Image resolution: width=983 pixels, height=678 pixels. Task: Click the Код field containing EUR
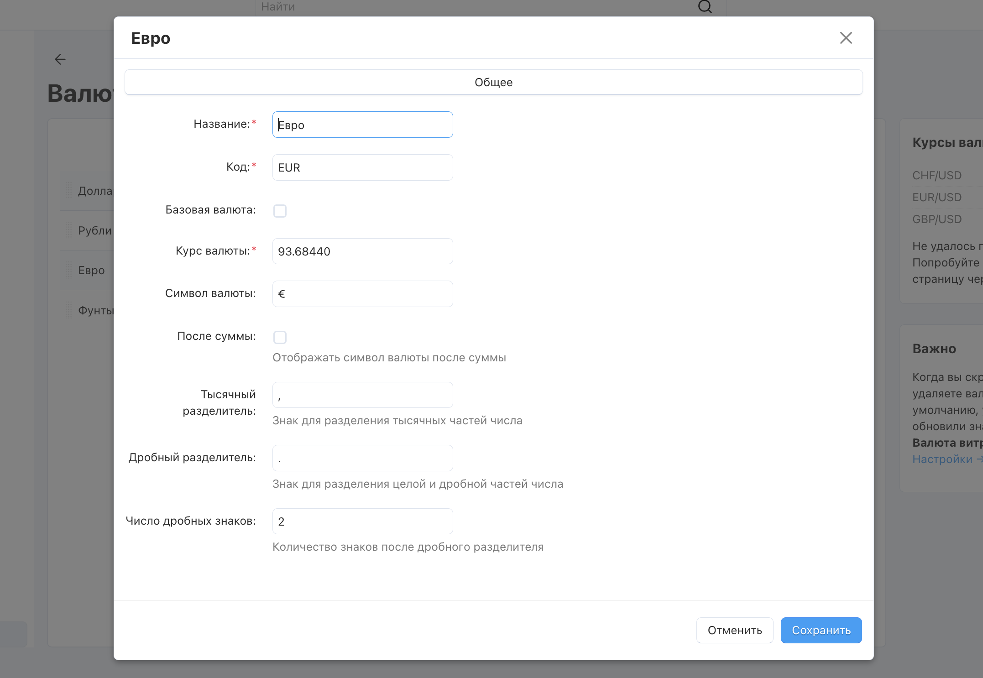(362, 167)
